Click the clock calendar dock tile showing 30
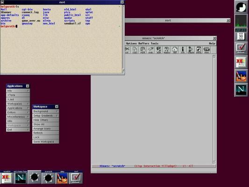Screen dimensions: 249x187 [241, 35]
